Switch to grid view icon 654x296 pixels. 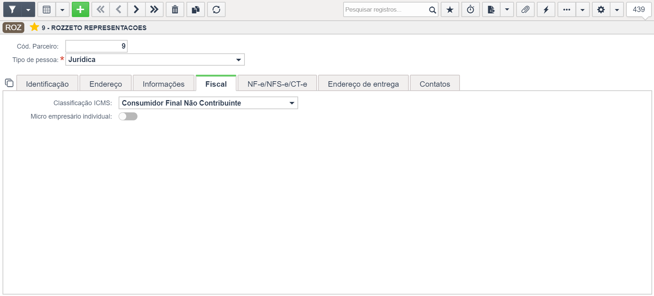(x=46, y=9)
